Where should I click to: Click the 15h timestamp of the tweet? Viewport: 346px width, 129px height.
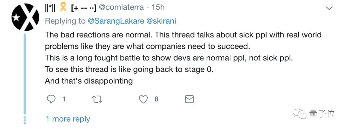[x=158, y=7]
